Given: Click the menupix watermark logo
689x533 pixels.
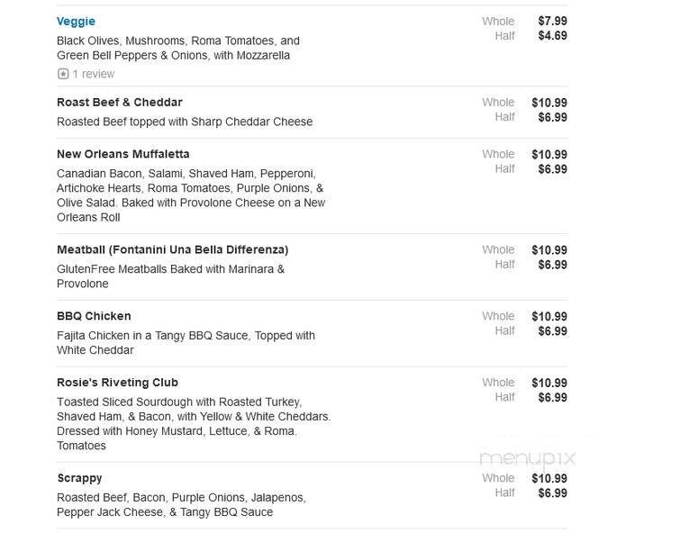Looking at the screenshot, I should [x=527, y=458].
